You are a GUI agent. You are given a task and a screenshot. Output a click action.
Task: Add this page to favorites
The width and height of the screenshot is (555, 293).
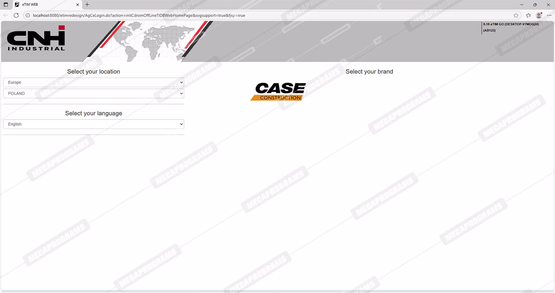pyautogui.click(x=516, y=15)
